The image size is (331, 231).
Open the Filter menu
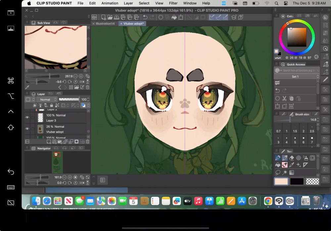(x=173, y=3)
